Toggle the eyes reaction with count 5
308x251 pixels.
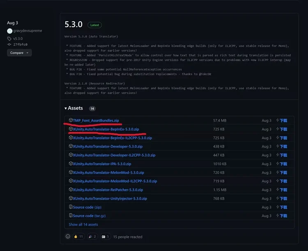pos(106,237)
